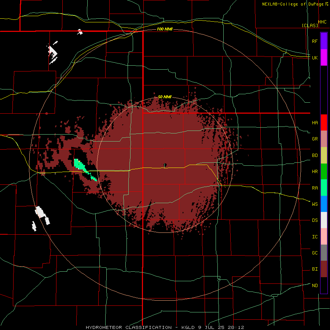Click the 50 NMI range ring label

[x=165, y=97]
